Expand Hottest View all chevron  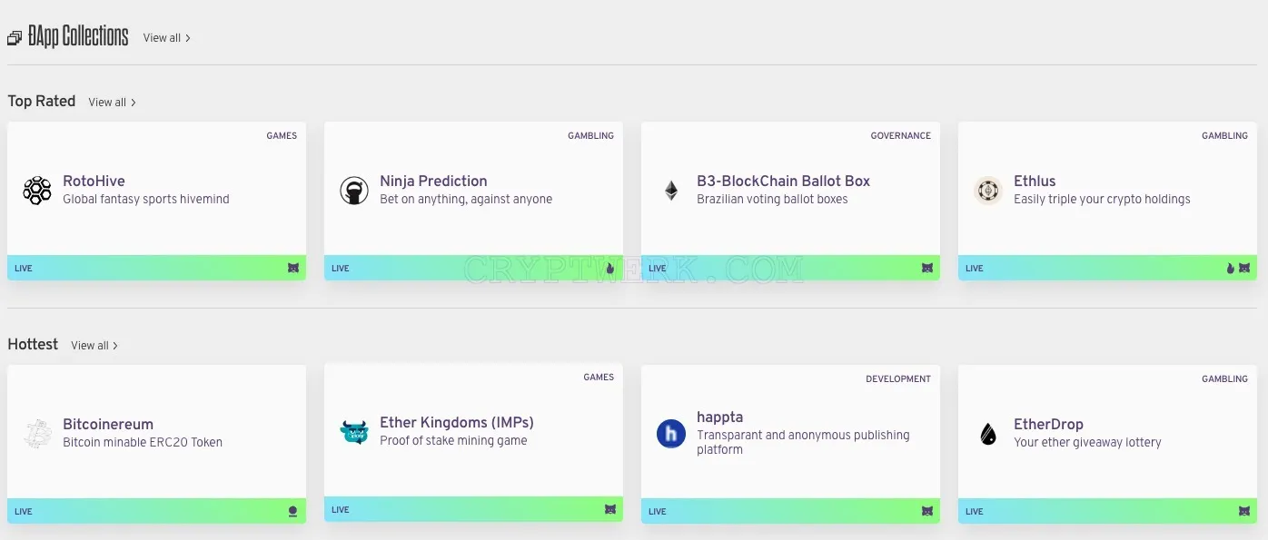click(115, 346)
